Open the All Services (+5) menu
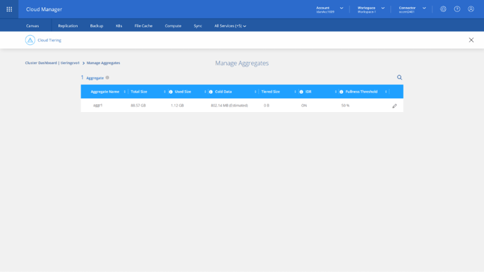The width and height of the screenshot is (484, 272). [230, 26]
